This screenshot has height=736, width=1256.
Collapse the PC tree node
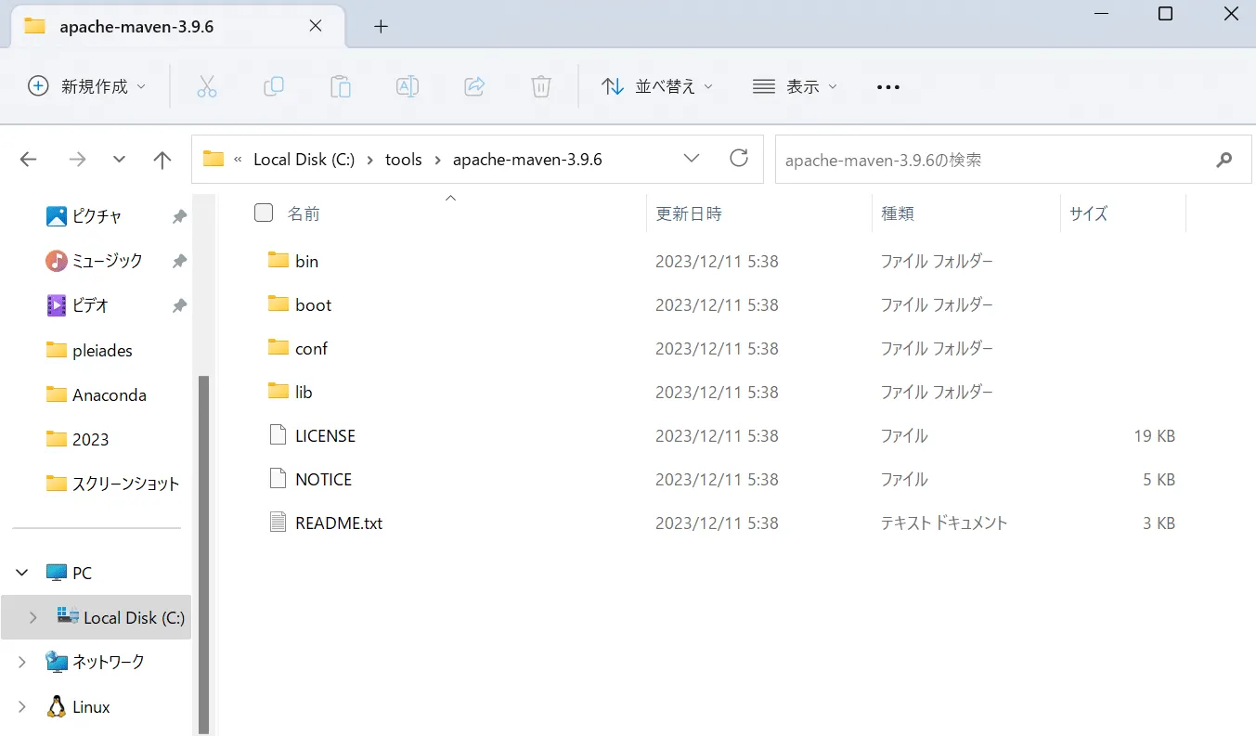(x=22, y=573)
